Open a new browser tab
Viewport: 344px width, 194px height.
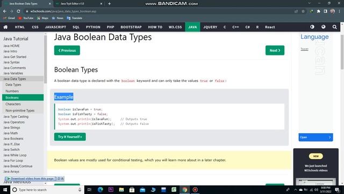click(x=109, y=4)
